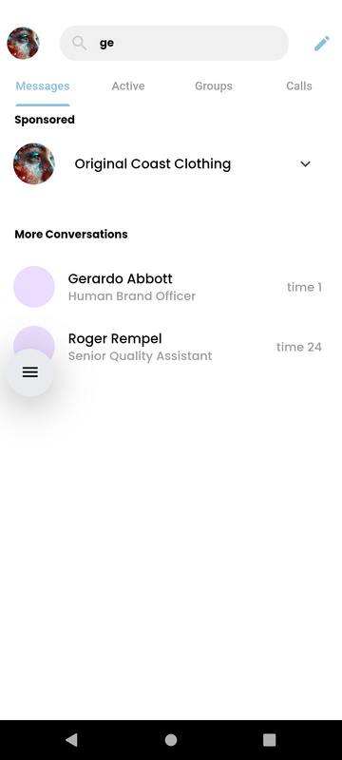Switch to the Active tab
Viewport: 342px width, 760px height.
128,86
